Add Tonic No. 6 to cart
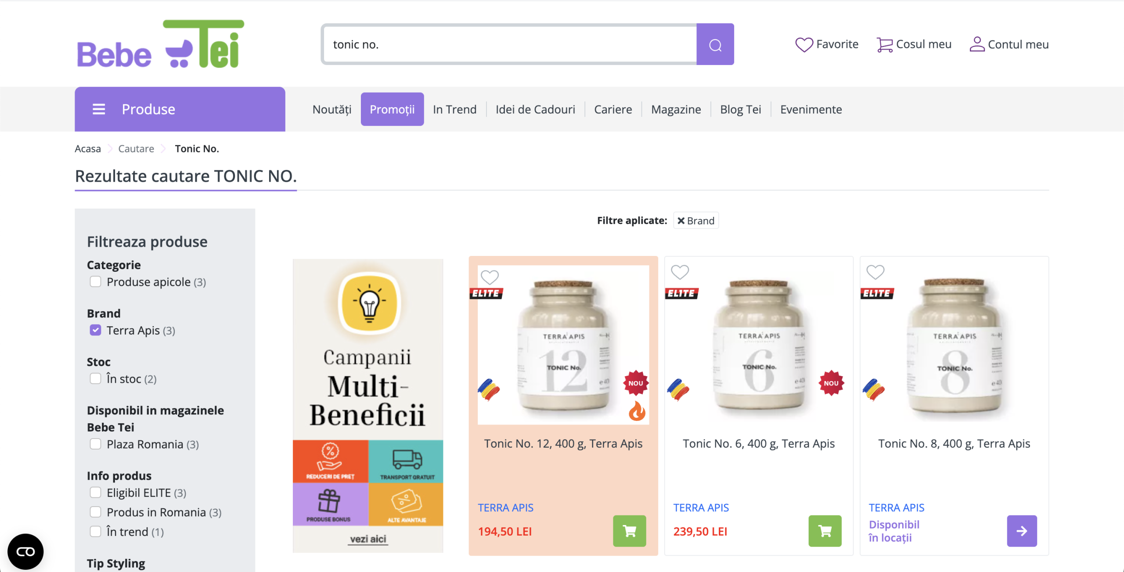 tap(825, 531)
